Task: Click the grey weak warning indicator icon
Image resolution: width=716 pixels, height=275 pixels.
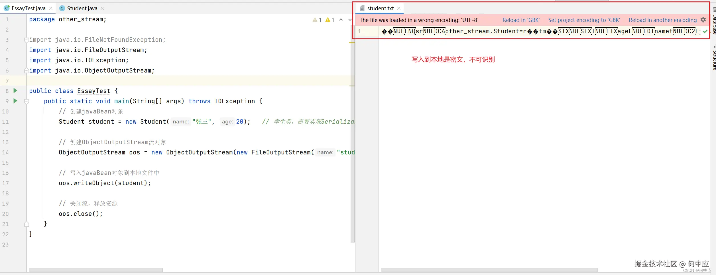Action: 315,20
